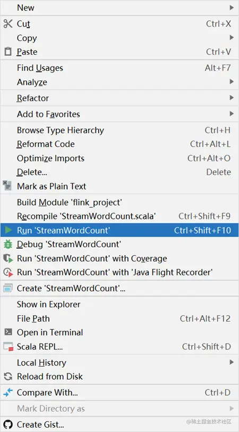Expand the Local History submenu arrow
This screenshot has width=239, height=432.
232,362
